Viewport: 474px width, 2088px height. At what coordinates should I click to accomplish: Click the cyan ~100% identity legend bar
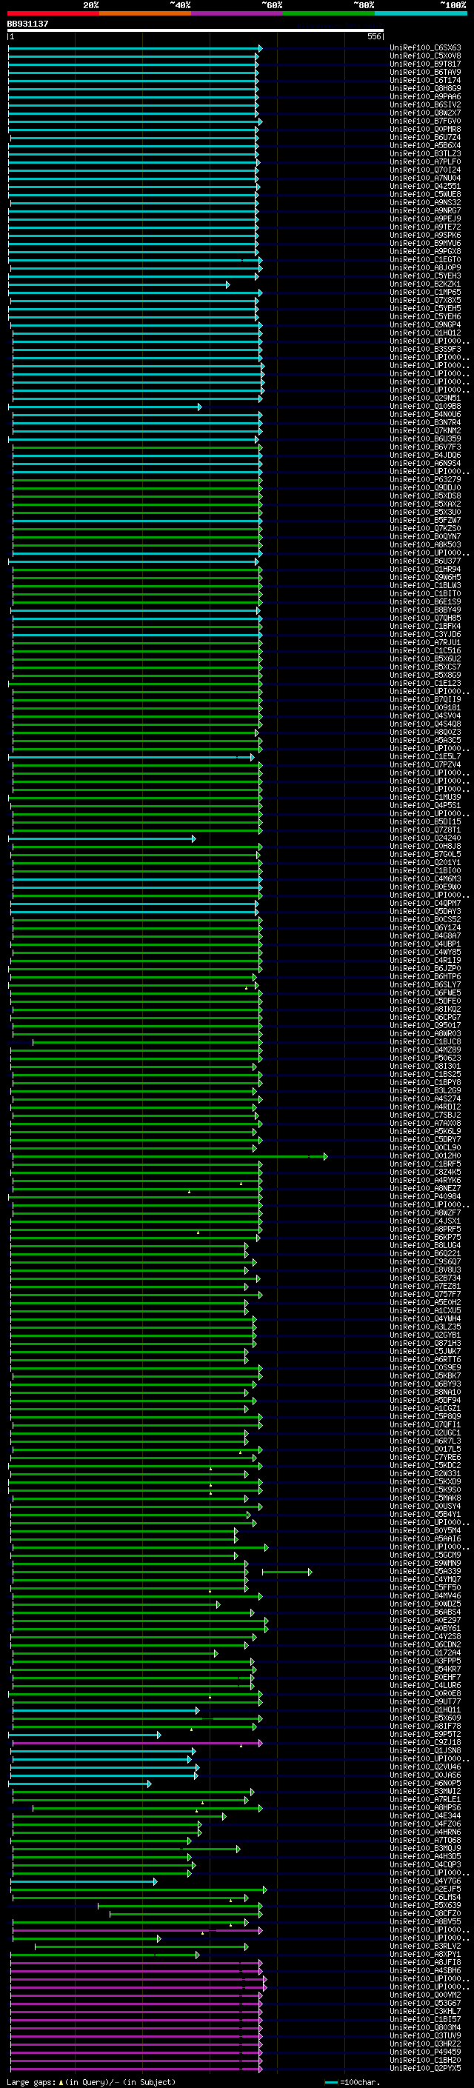[421, 13]
